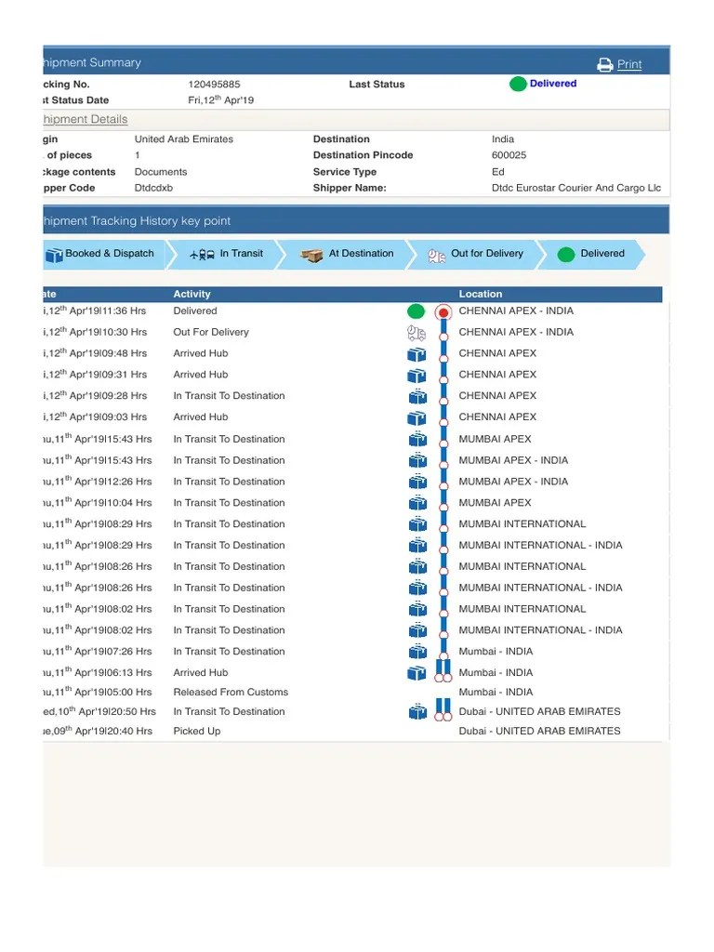714x952 pixels.
Task: Click the Location column header
Action: [x=481, y=294]
